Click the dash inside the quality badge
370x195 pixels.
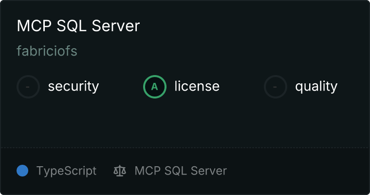click(276, 87)
